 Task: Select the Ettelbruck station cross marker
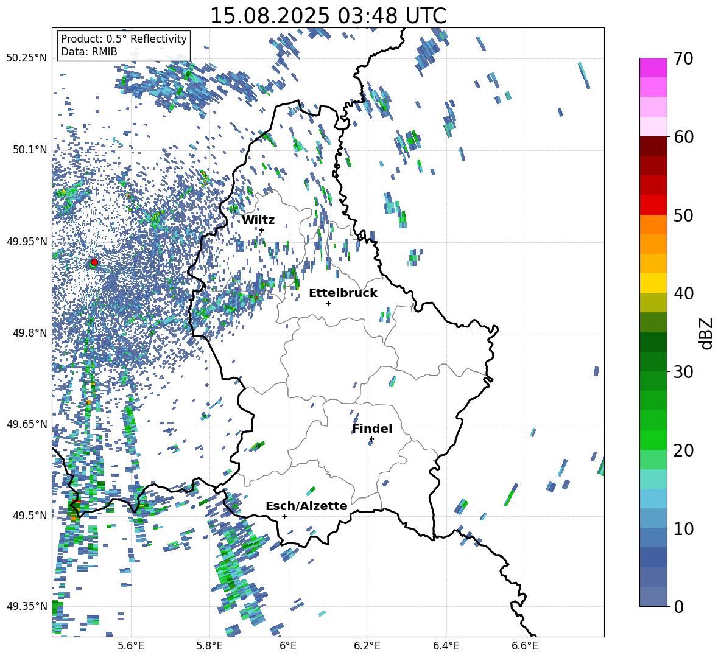(328, 303)
